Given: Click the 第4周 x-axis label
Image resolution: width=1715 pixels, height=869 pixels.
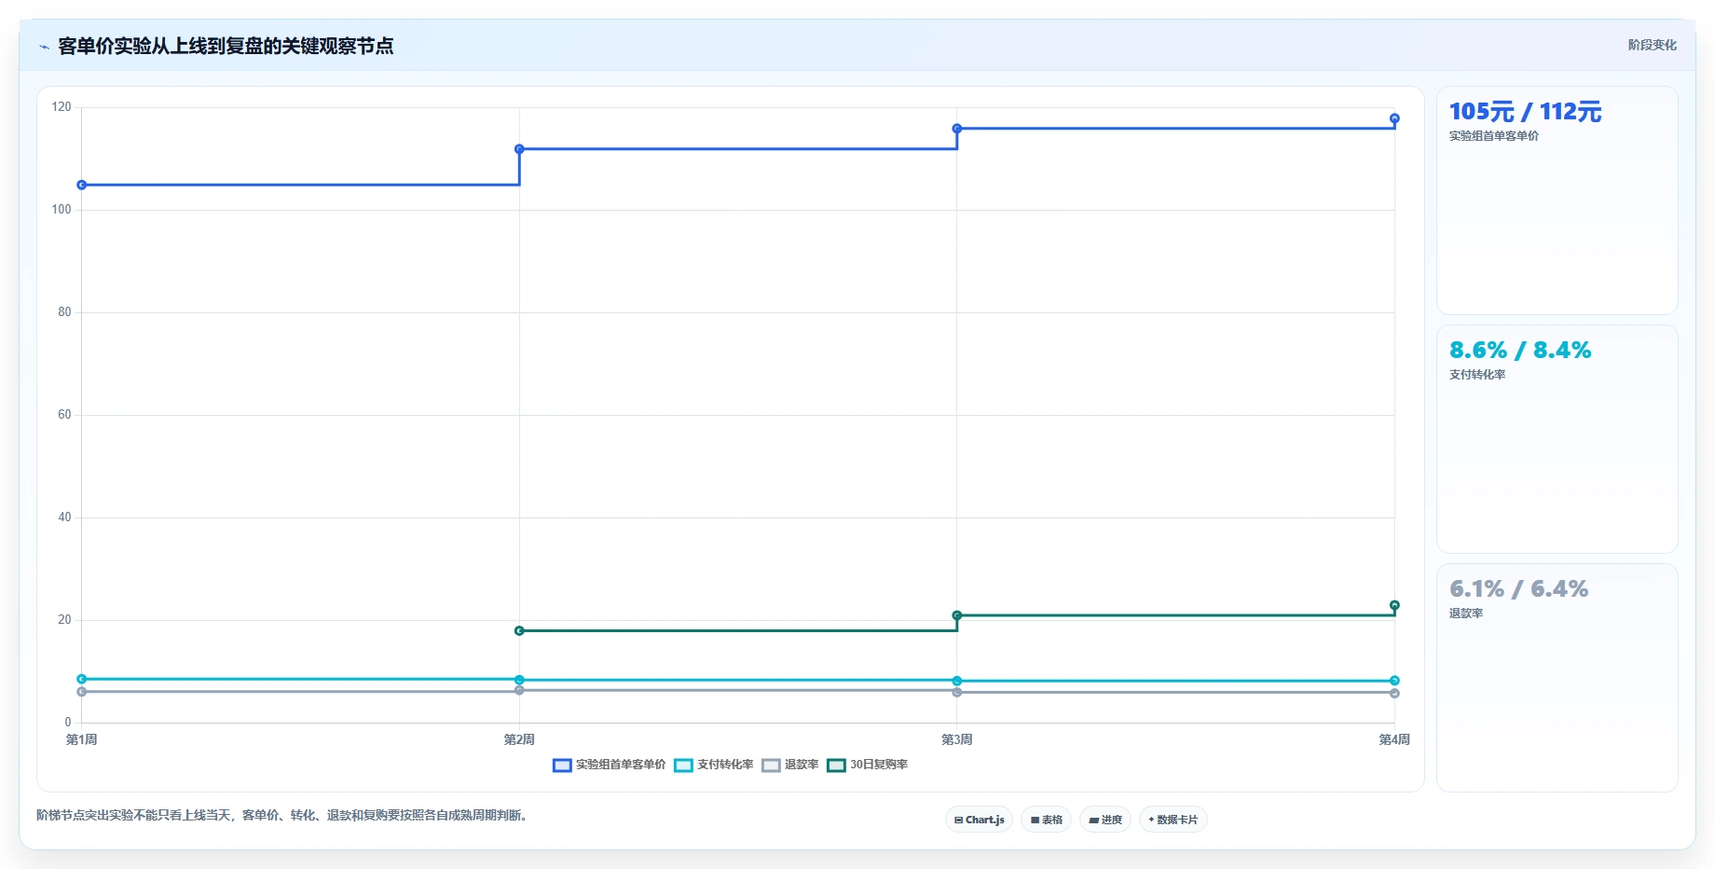Looking at the screenshot, I should pos(1394,739).
